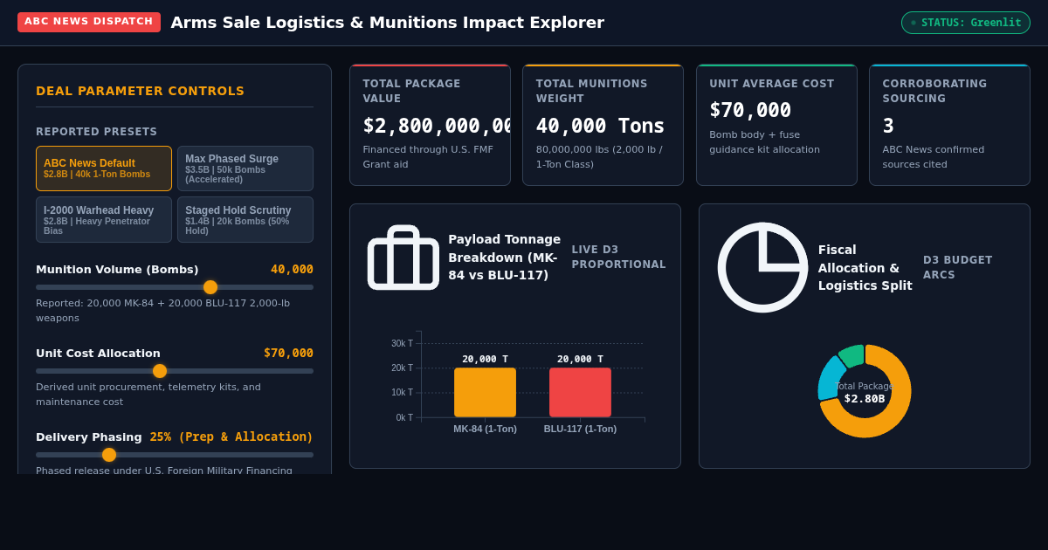Image resolution: width=1048 pixels, height=550 pixels.
Task: Click the orange MK-84 bar in chart
Action: click(485, 392)
